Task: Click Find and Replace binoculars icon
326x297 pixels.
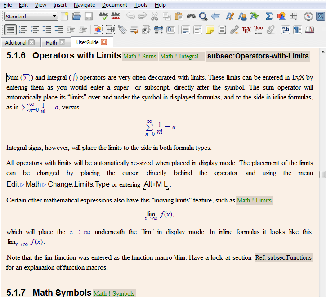Action: pos(192,17)
